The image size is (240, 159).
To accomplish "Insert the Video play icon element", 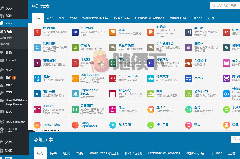I will coord(227,94).
